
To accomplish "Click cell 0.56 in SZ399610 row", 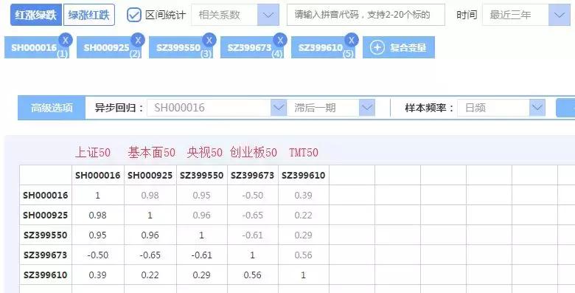I will click(252, 275).
